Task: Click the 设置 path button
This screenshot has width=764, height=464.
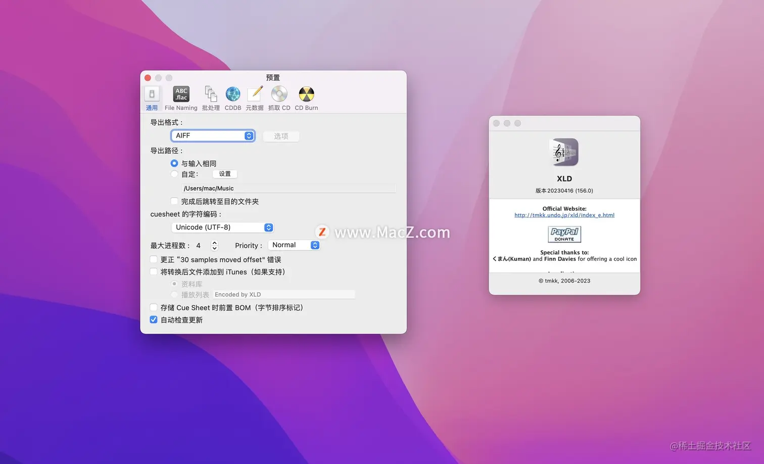Action: pyautogui.click(x=225, y=174)
